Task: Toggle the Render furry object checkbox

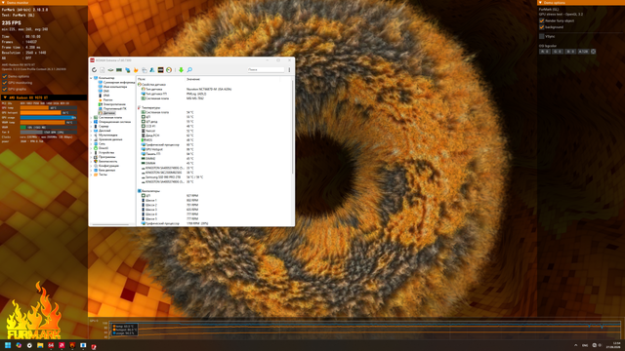Action: click(542, 20)
